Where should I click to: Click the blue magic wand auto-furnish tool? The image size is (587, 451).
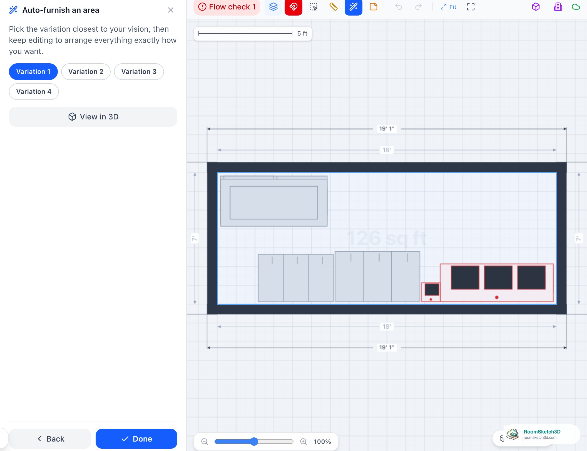[x=354, y=7]
